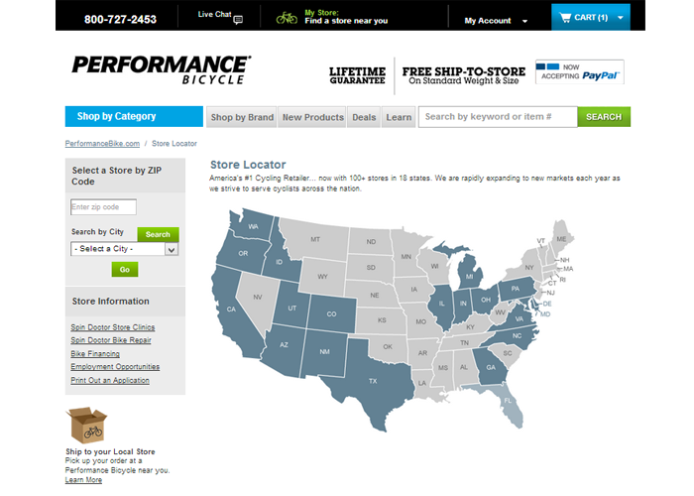Open Spin Doctor Bike Repair link

(111, 340)
